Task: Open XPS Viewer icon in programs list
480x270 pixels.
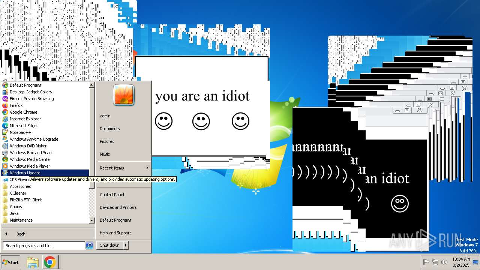Action: [5, 180]
